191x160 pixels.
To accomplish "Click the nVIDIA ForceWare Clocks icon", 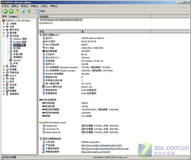I will [x=41, y=122].
